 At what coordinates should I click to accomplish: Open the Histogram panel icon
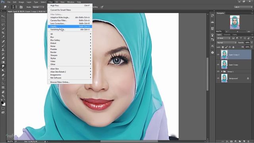[212, 22]
